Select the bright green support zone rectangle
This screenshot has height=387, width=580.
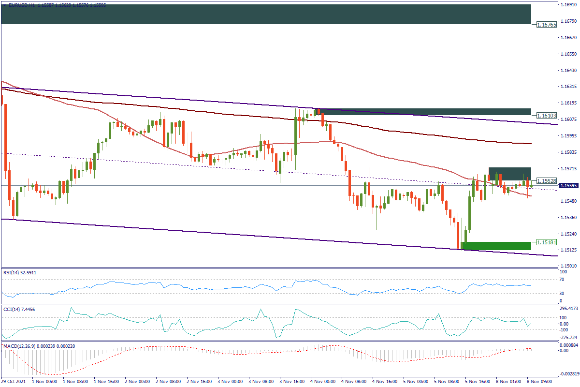497,246
